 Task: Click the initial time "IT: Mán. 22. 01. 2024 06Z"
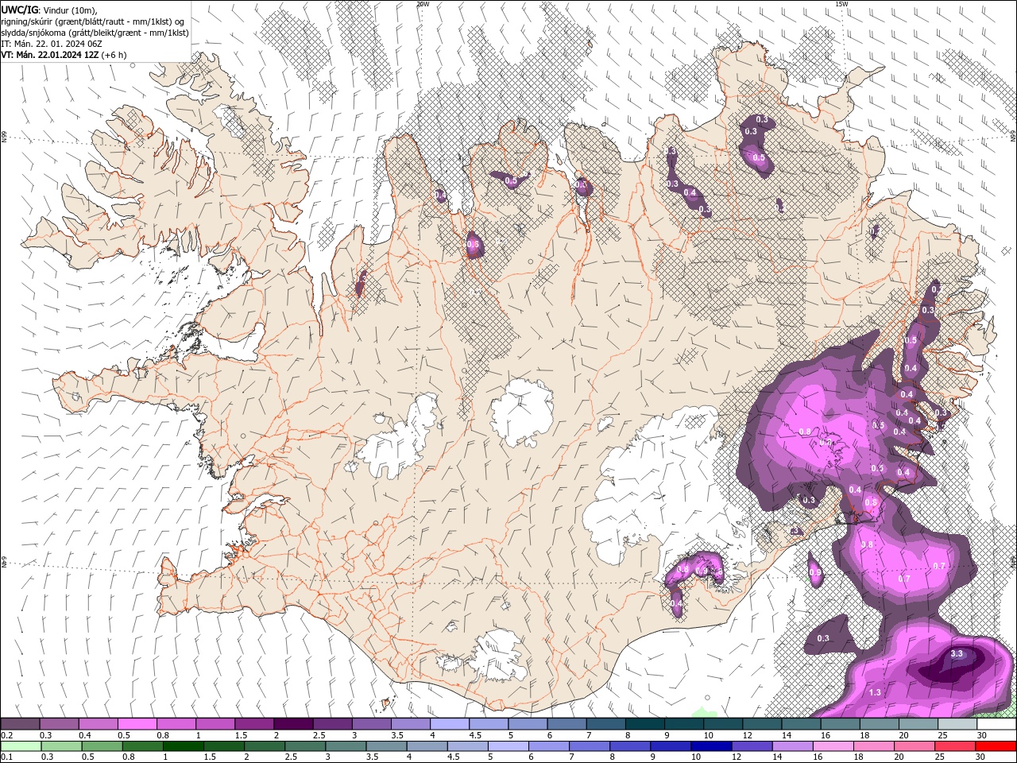click(x=52, y=44)
